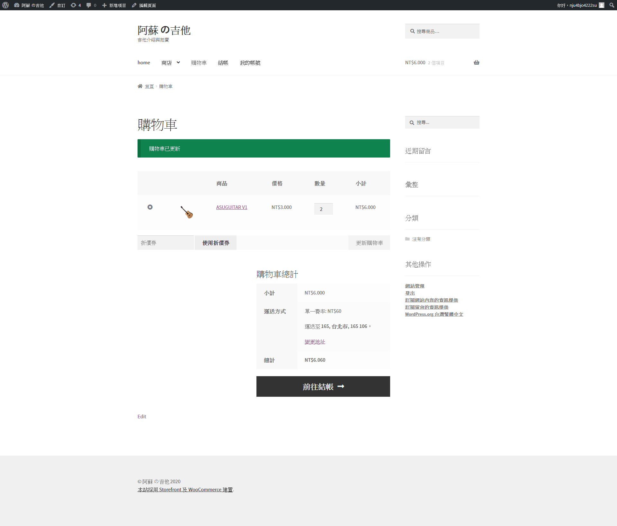Remove ASUGUITAR V1 with the X icon
Viewport: 617px width, 526px height.
click(x=150, y=207)
